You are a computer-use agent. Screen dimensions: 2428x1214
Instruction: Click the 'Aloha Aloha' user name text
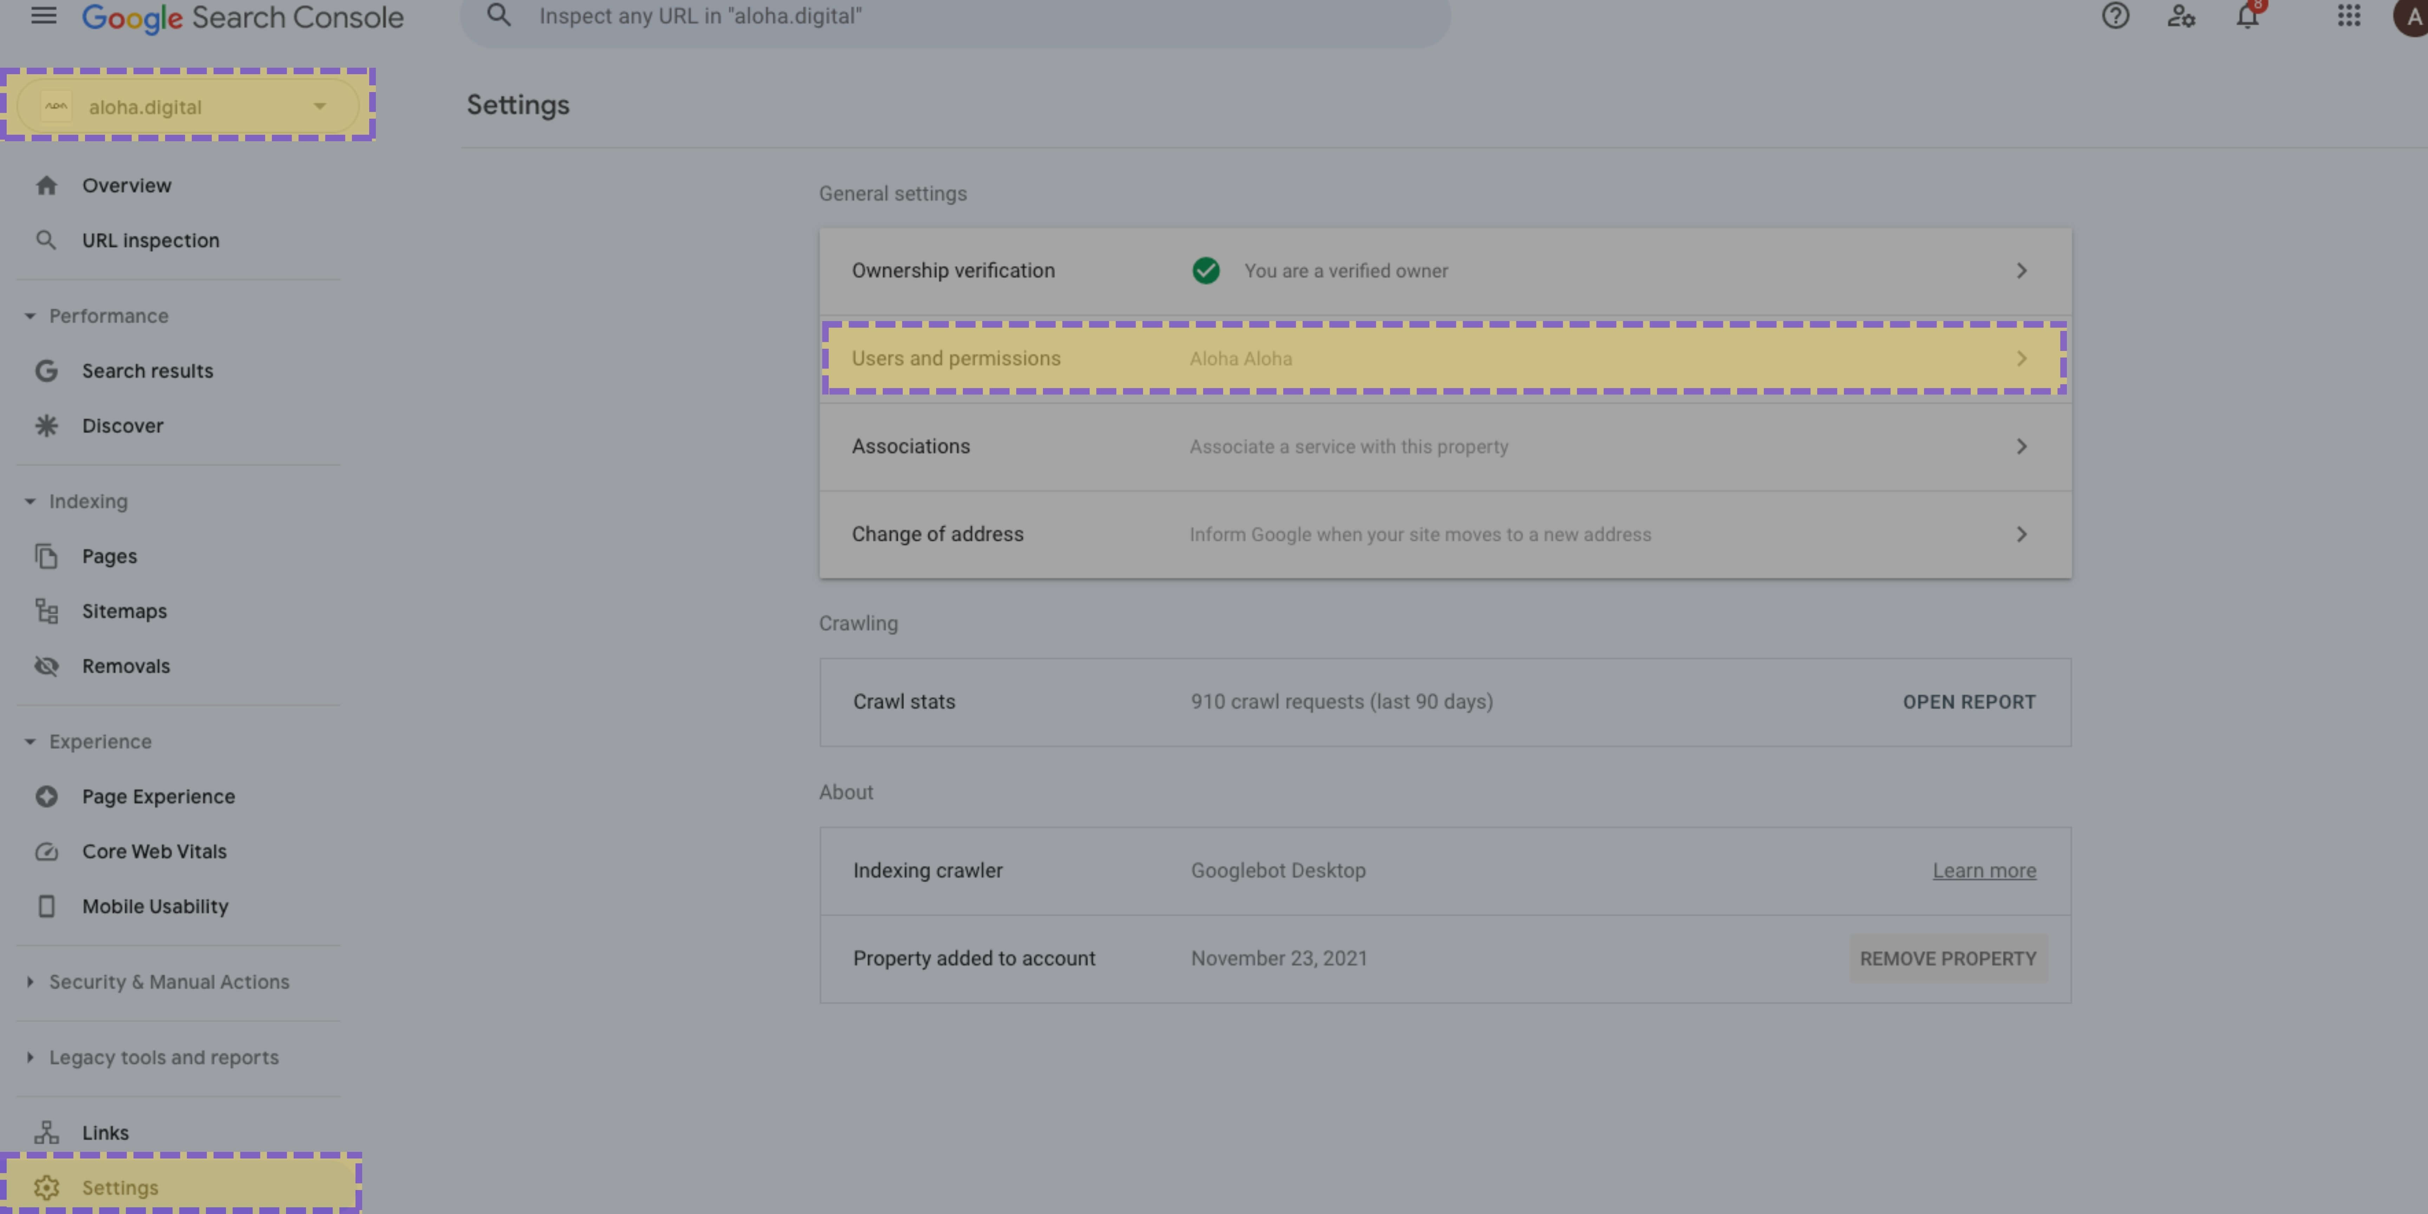[1240, 358]
